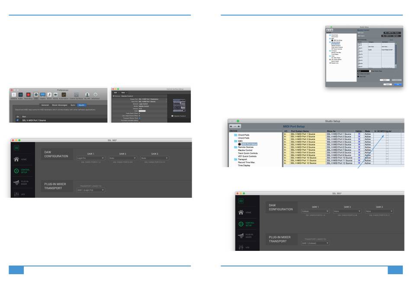Toggle Visible checkbox for SSL V-MIDI Port 1 Source
411x288 pixels.
(359, 134)
